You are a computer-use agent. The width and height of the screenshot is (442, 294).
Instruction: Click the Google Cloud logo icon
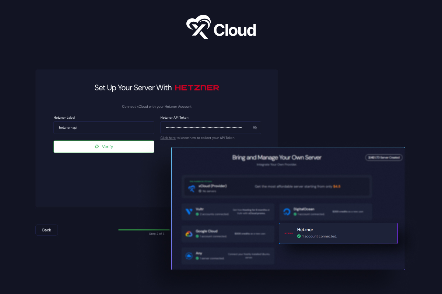coord(189,234)
